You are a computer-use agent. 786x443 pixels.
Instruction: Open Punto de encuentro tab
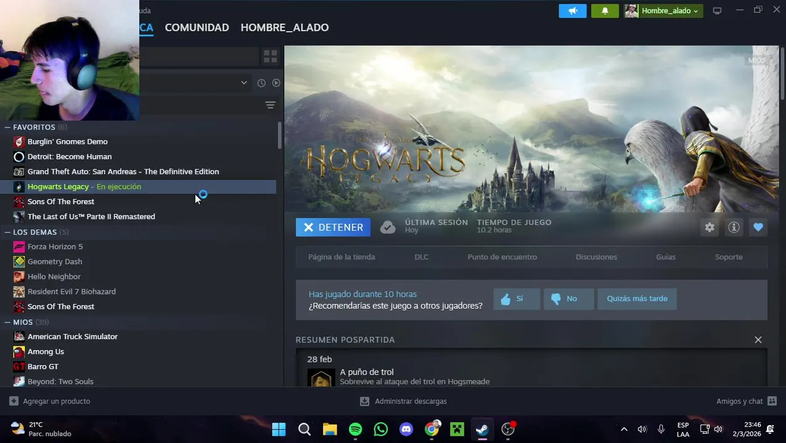tap(502, 257)
